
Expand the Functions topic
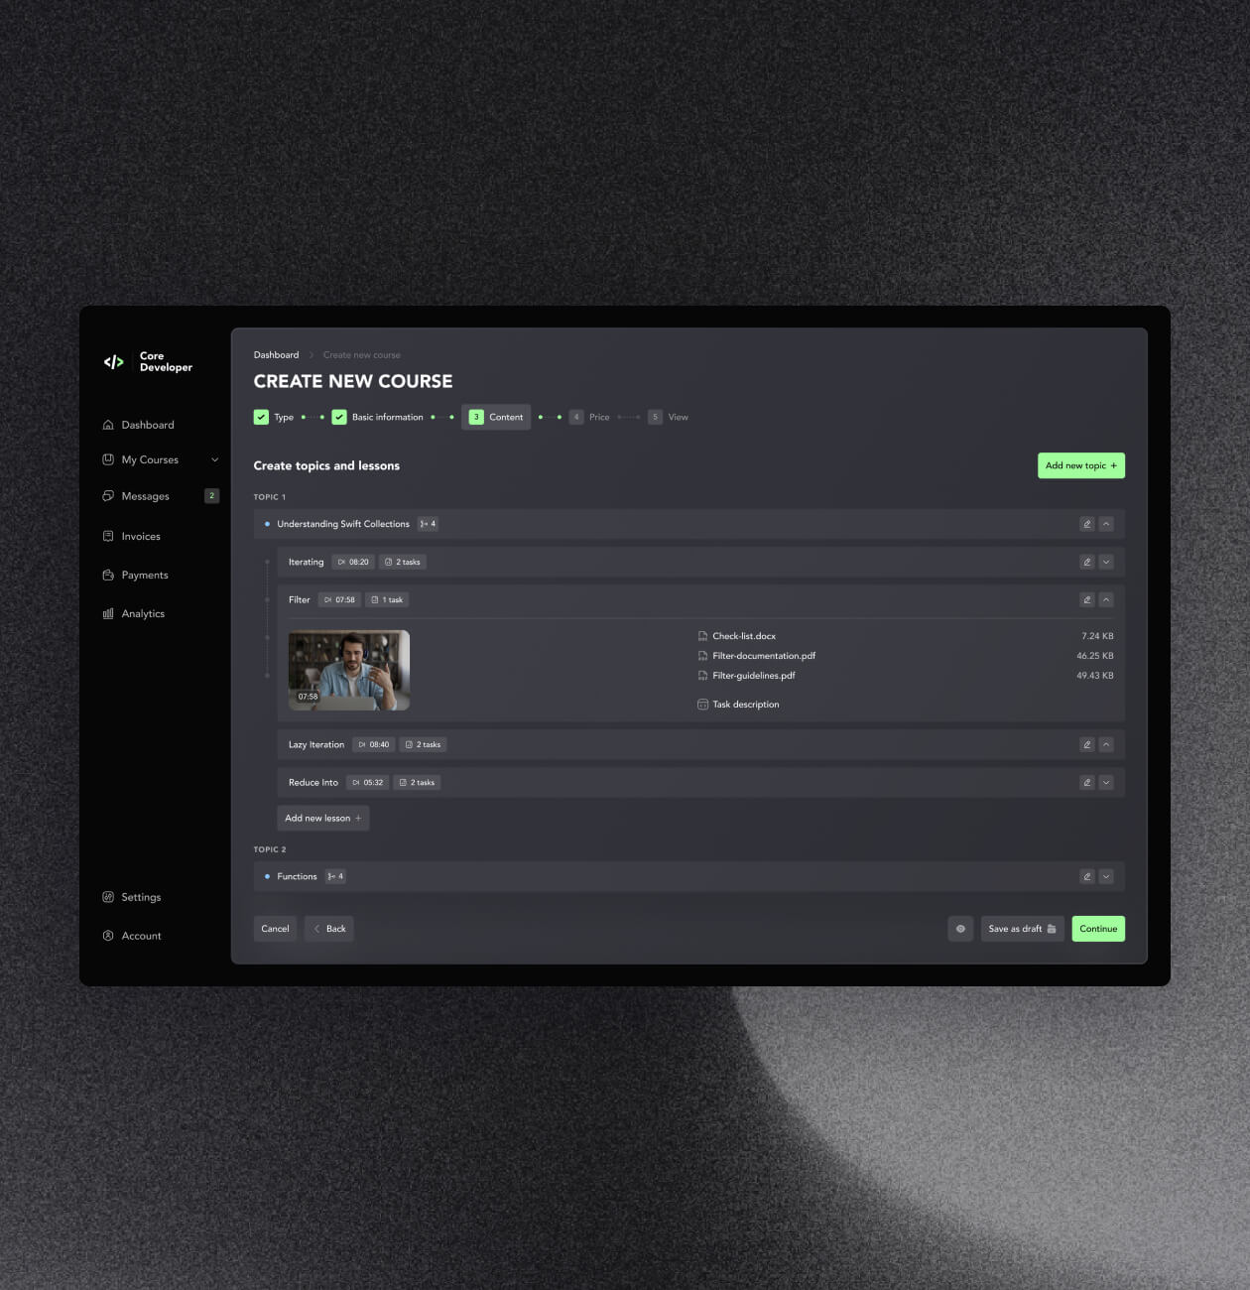tap(1106, 876)
